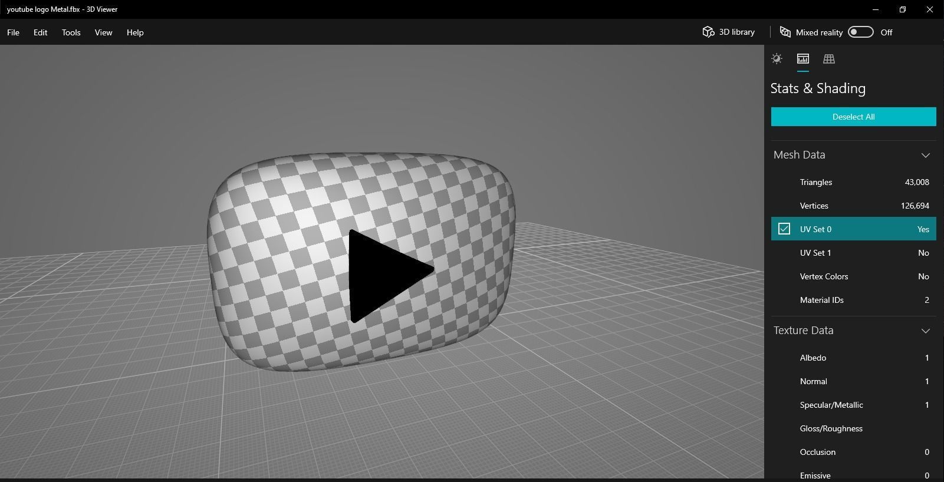Select the Occlusion row

853,452
